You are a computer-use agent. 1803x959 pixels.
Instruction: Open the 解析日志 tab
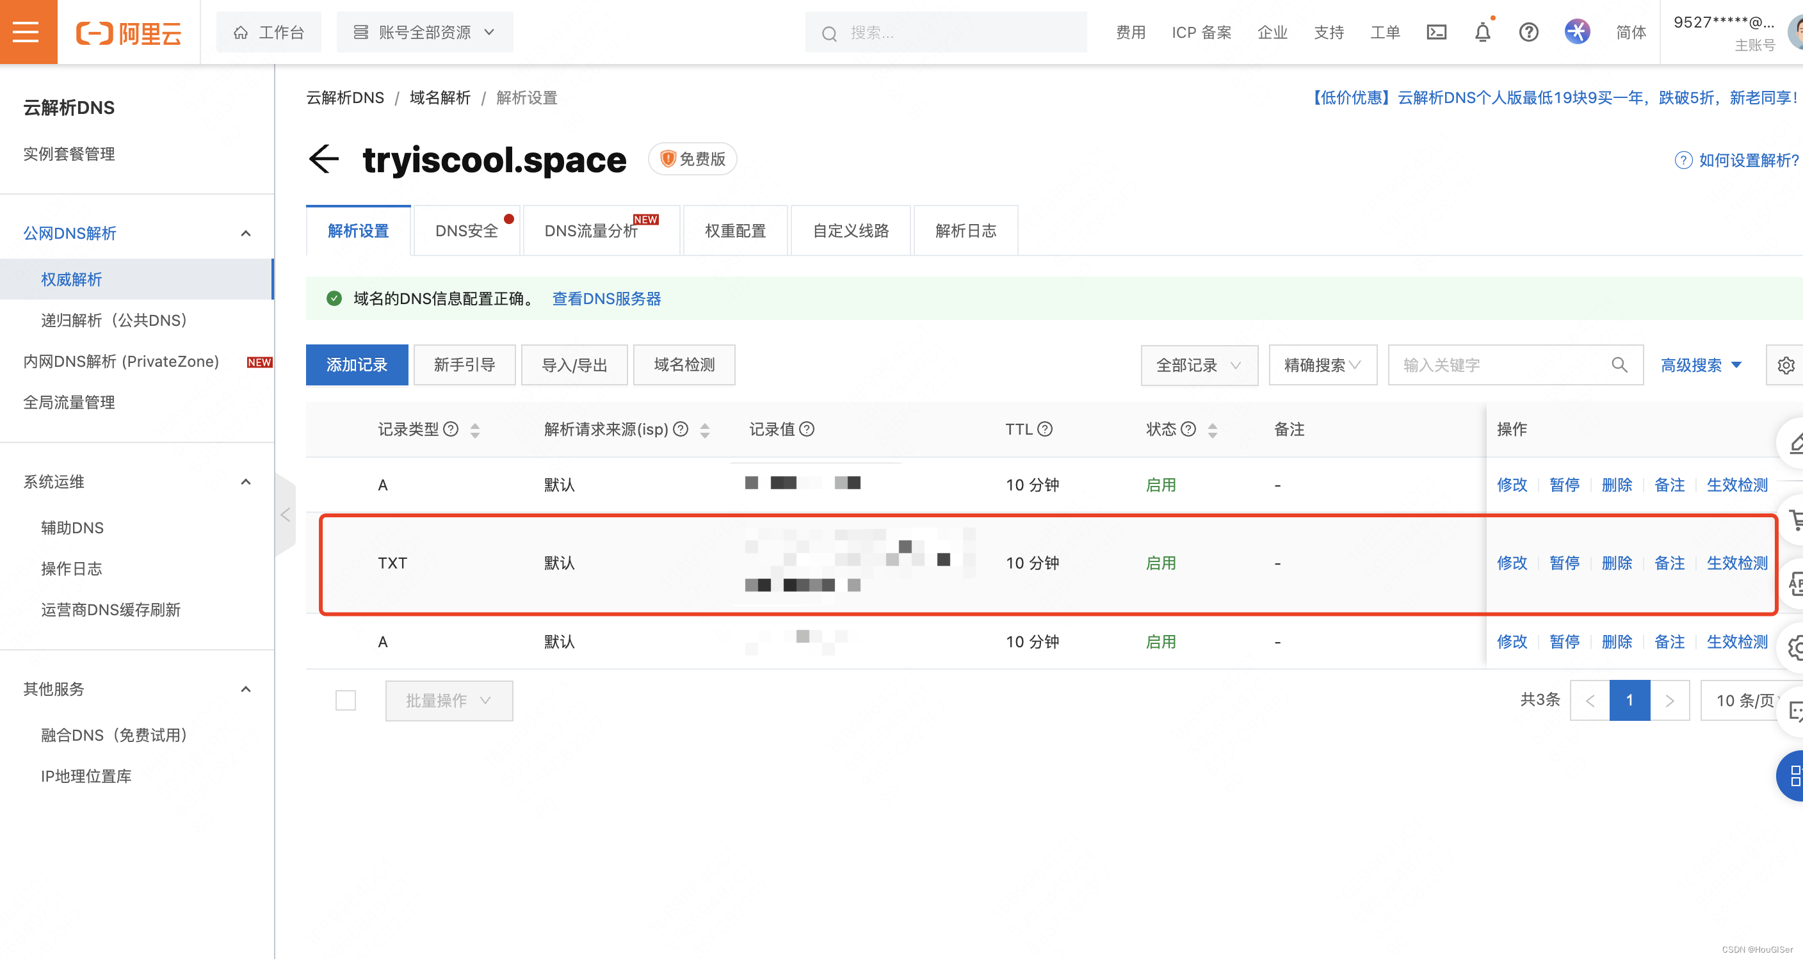coord(965,230)
